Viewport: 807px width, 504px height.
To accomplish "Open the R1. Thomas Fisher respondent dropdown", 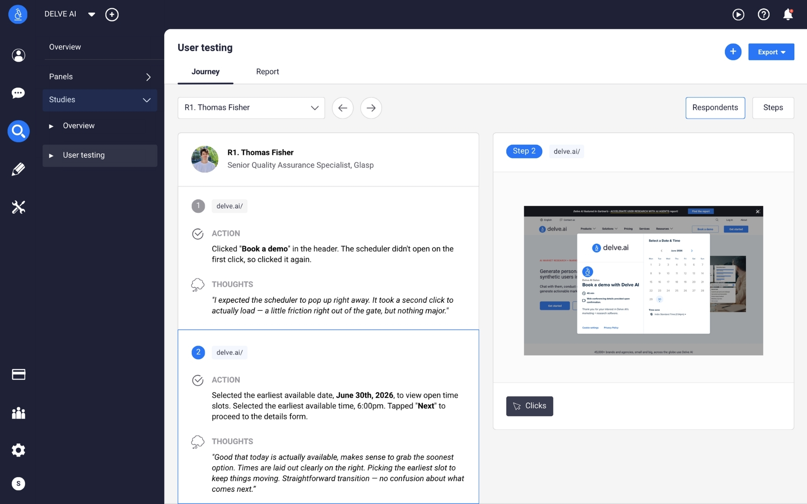I will (251, 108).
